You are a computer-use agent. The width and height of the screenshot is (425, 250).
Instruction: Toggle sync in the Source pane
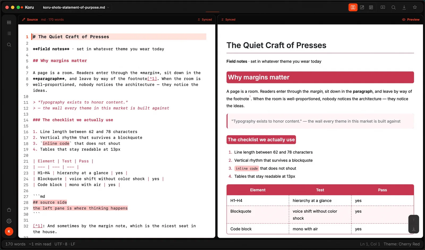[x=205, y=20]
